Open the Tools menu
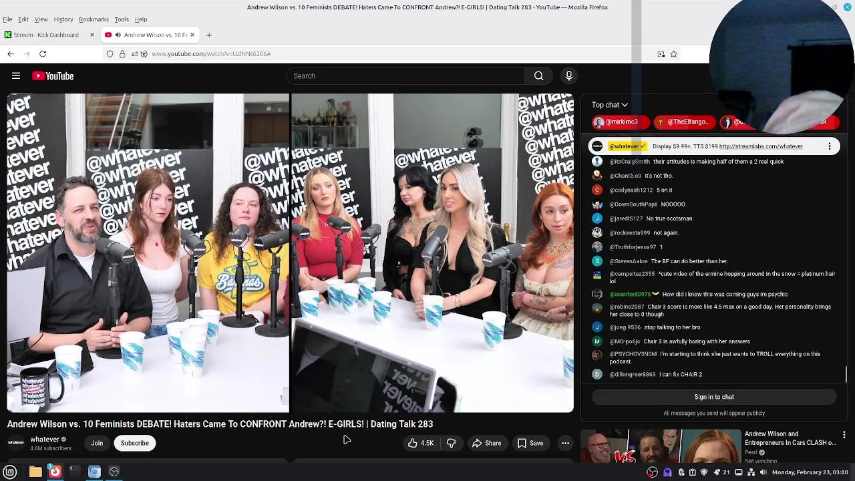Viewport: 855px width, 481px height. (x=122, y=19)
